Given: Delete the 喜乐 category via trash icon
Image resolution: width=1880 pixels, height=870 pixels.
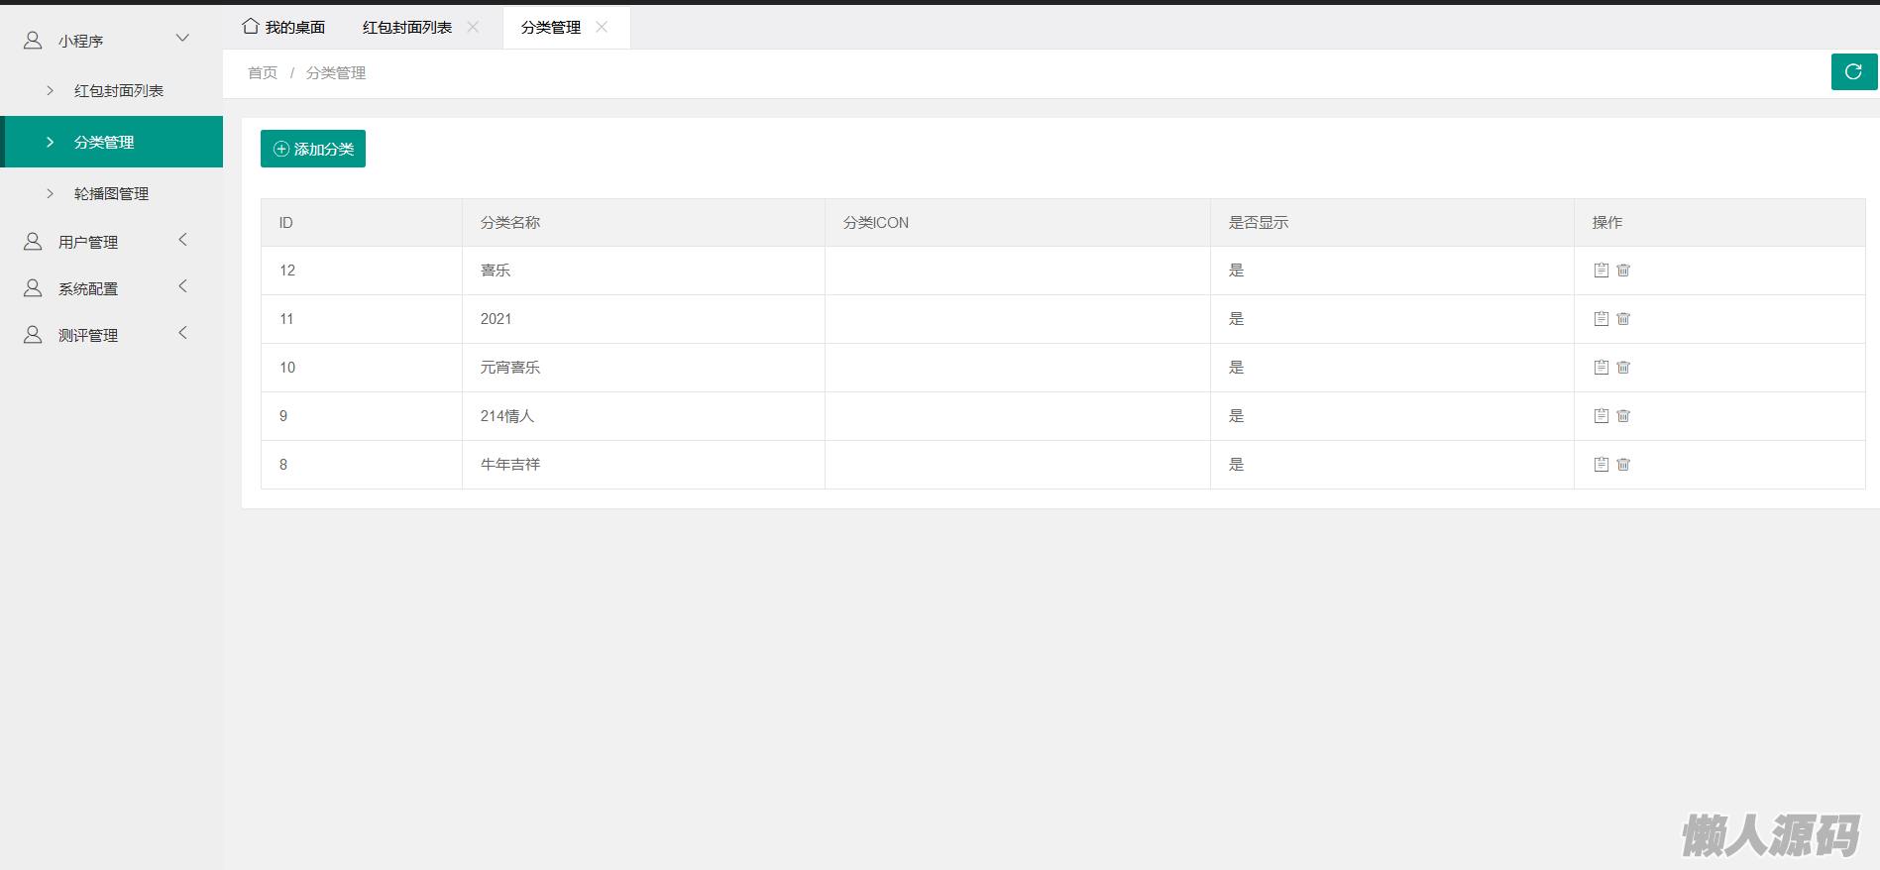Looking at the screenshot, I should [1623, 271].
